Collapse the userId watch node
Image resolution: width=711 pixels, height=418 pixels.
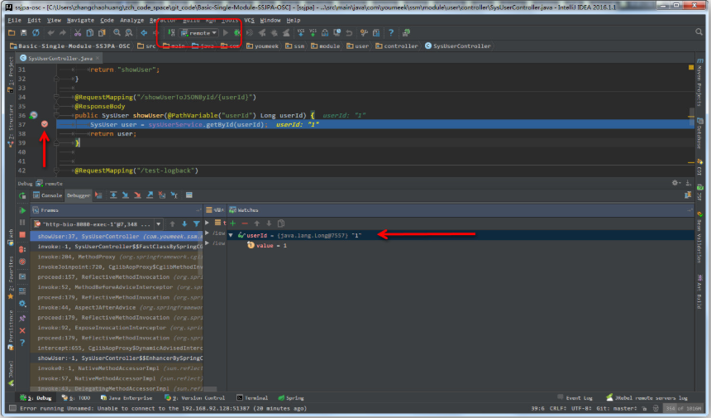(x=231, y=235)
